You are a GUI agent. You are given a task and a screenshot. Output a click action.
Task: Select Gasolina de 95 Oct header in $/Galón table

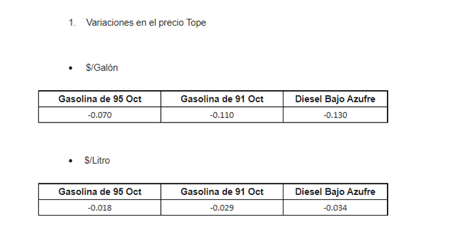coord(100,99)
